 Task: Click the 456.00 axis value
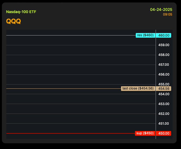click(164, 74)
